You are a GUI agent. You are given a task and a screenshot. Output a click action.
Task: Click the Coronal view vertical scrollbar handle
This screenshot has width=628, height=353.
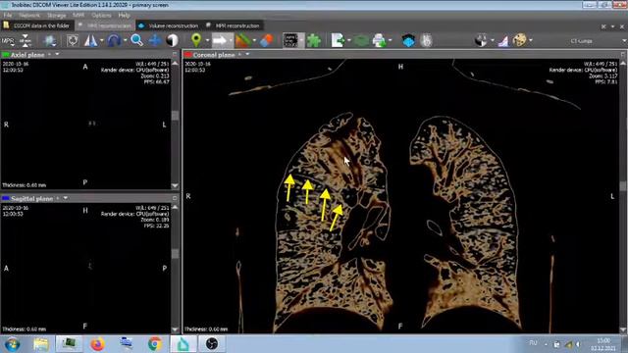point(623,185)
